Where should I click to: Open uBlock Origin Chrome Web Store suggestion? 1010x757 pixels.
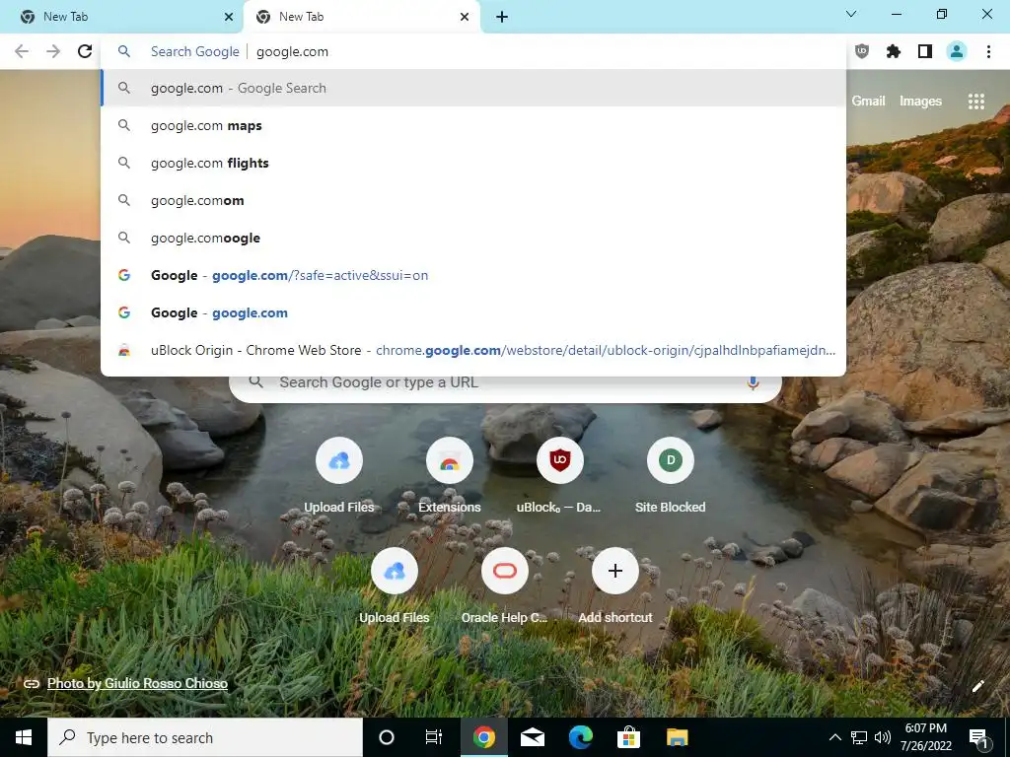click(x=473, y=350)
